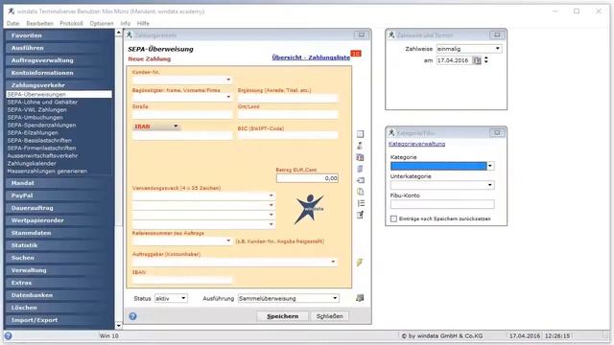Open the Referenznummer des Auftrags dropdown
This screenshot has width=614, height=345.
(228, 241)
